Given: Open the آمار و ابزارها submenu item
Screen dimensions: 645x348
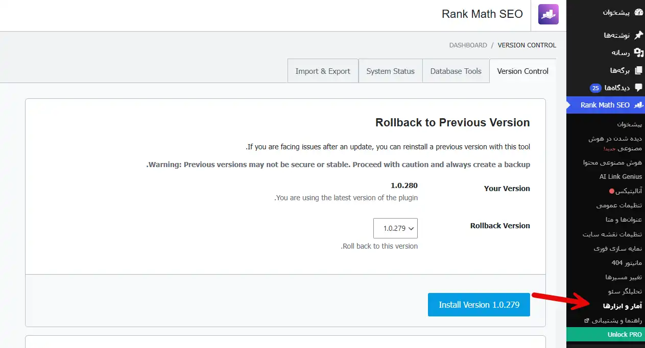Looking at the screenshot, I should (623, 306).
